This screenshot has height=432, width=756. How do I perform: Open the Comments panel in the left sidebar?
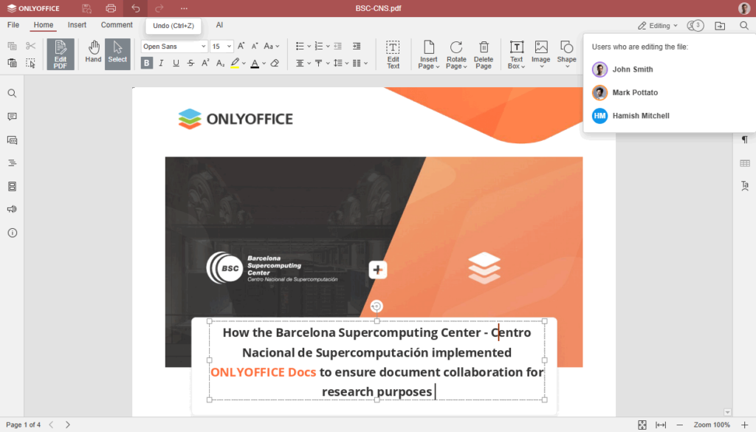pyautogui.click(x=12, y=116)
